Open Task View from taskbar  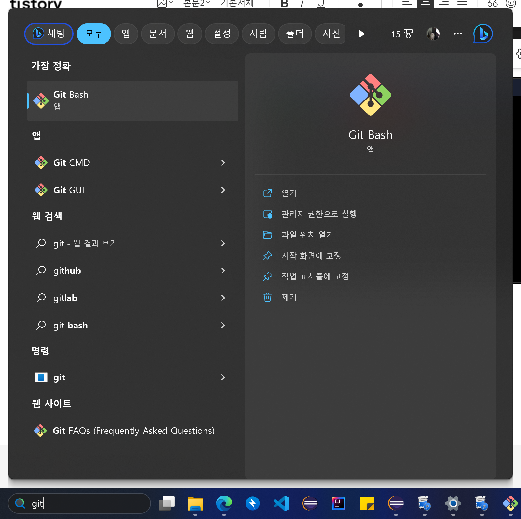(167, 503)
